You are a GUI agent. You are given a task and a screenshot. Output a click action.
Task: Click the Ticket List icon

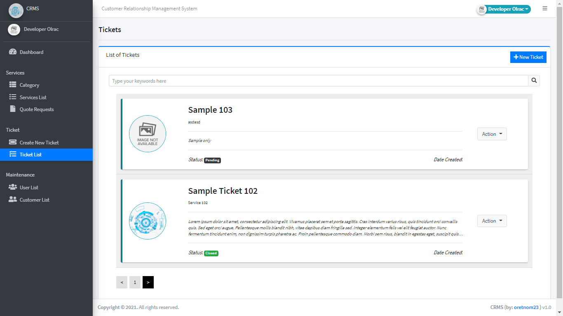[x=13, y=154]
